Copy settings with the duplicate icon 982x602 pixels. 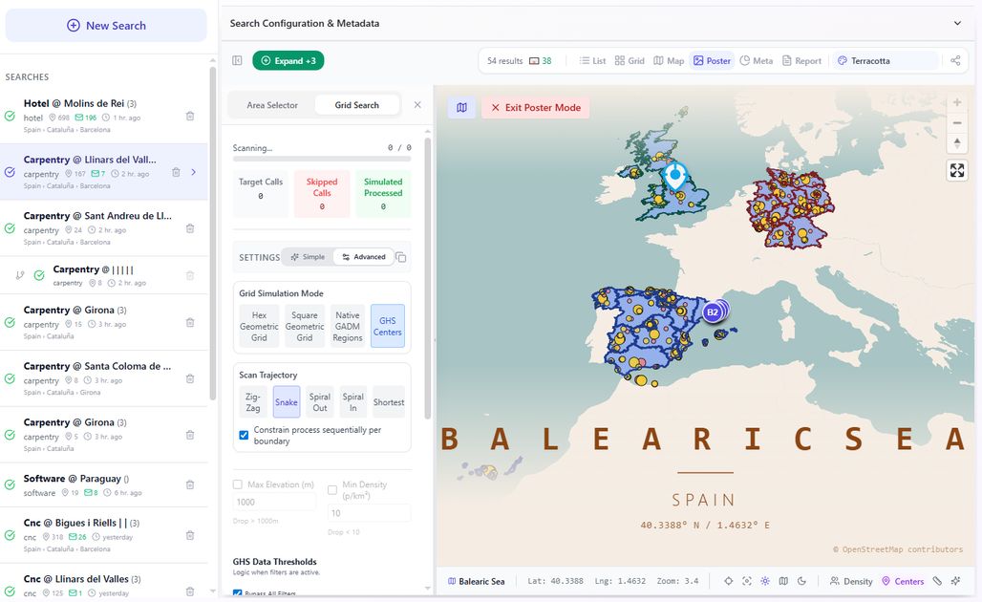coord(401,257)
